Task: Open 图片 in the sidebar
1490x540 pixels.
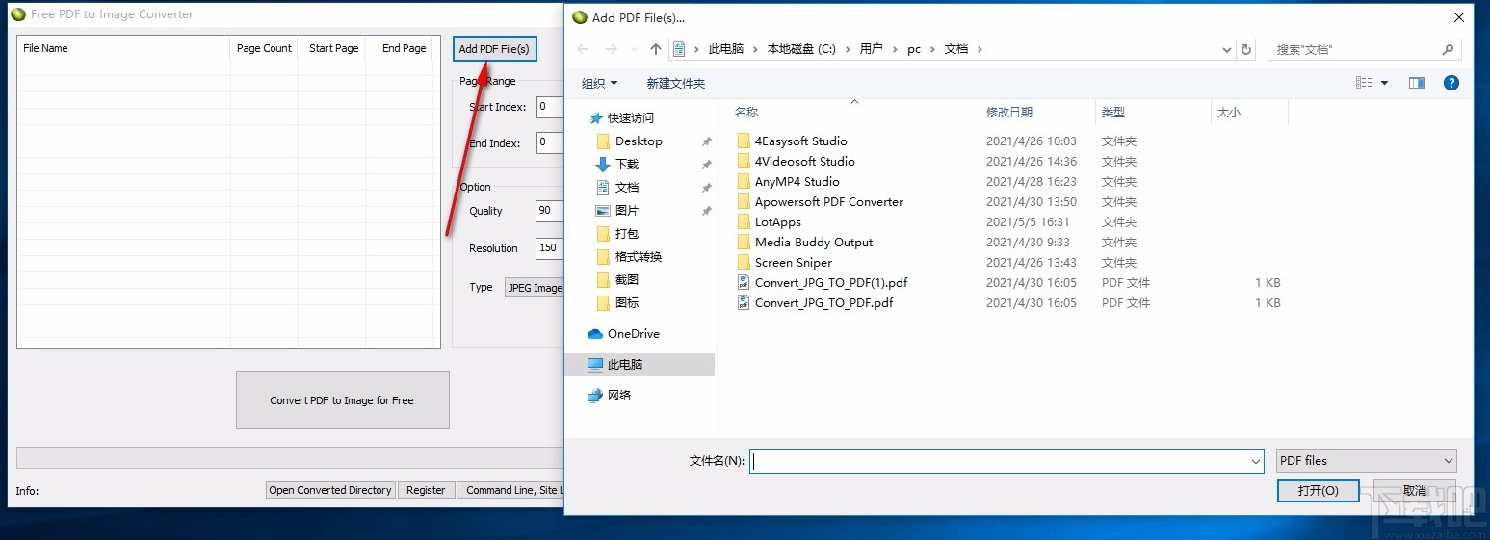Action: click(x=627, y=210)
